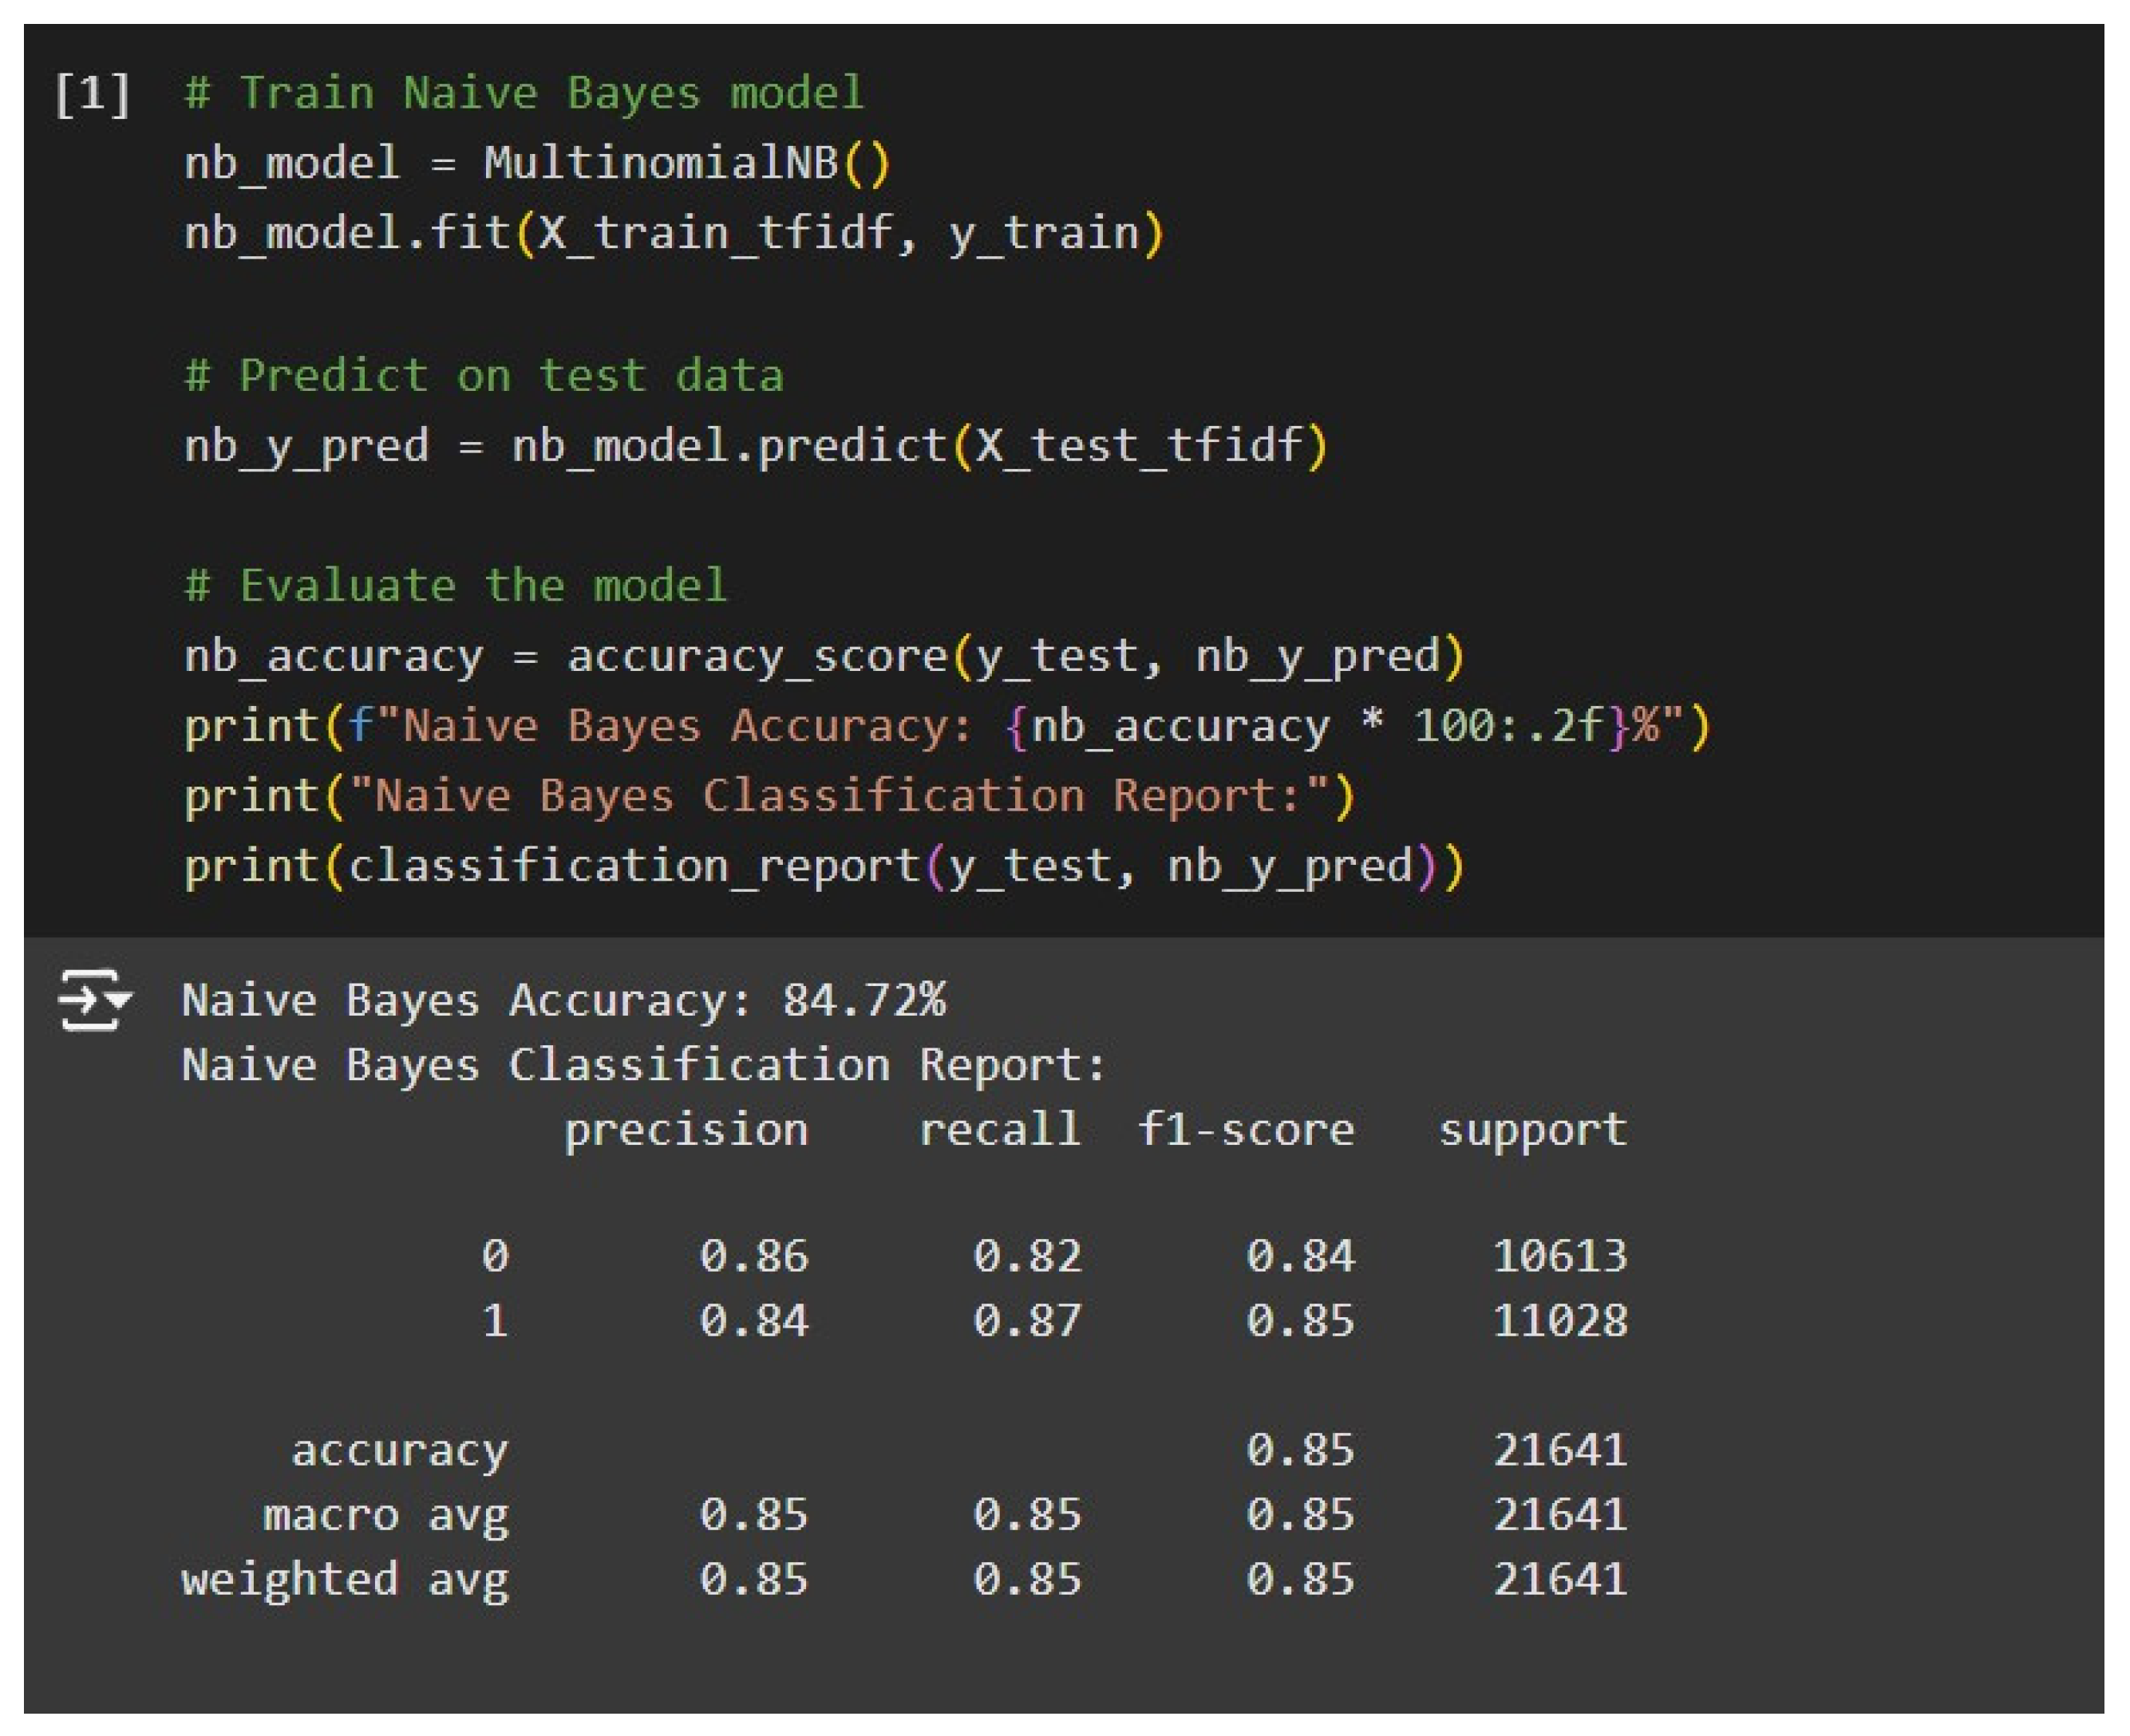Image resolution: width=2130 pixels, height=1736 pixels.
Task: Click the f-string Accuracy print line
Action: (x=946, y=726)
